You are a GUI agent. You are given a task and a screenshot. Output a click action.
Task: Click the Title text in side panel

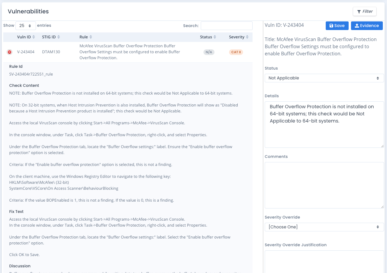coord(321,46)
